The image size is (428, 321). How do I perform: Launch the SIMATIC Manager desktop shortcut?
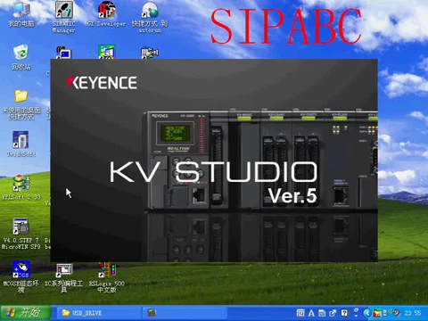[x=63, y=16]
